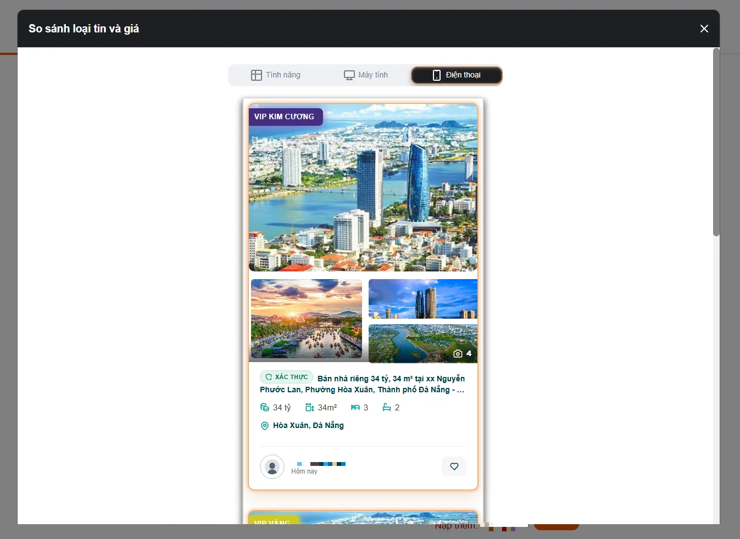Click the user avatar icon
Viewport: 740px width, 539px height.
click(x=272, y=467)
